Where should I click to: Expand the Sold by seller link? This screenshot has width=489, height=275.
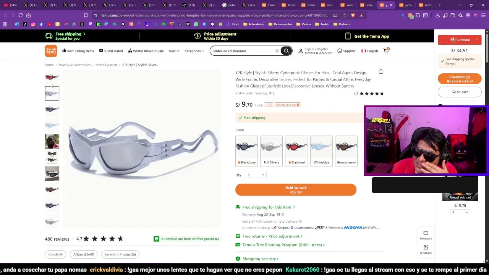point(265,93)
